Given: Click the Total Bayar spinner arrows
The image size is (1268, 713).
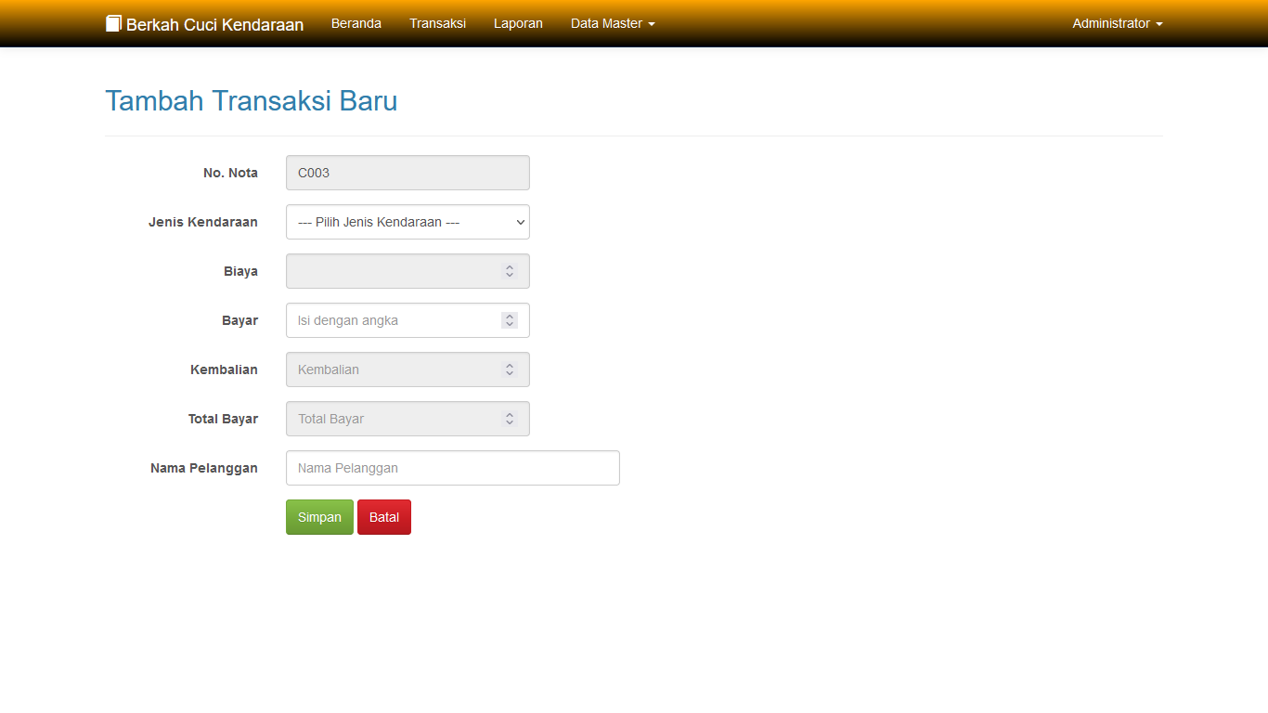Looking at the screenshot, I should 510,419.
